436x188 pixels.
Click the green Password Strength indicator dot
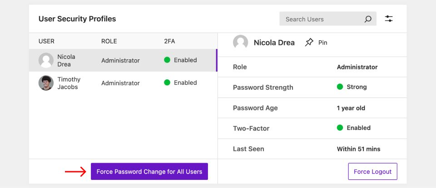[x=340, y=87]
